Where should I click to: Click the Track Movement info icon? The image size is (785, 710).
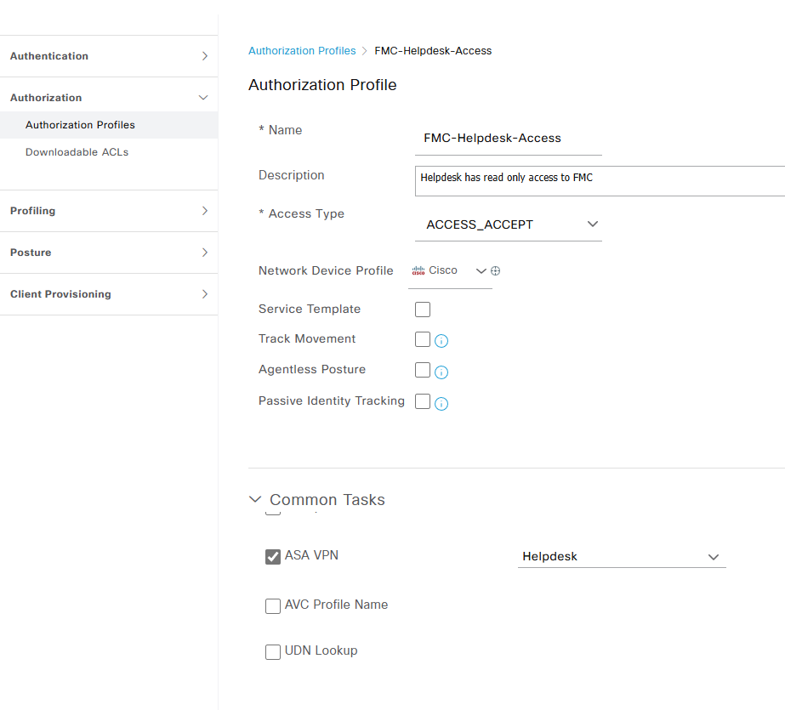tap(441, 341)
